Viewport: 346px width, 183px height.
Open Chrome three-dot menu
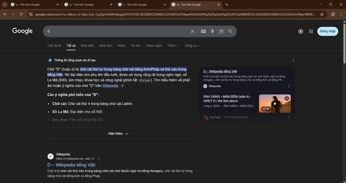(341, 14)
